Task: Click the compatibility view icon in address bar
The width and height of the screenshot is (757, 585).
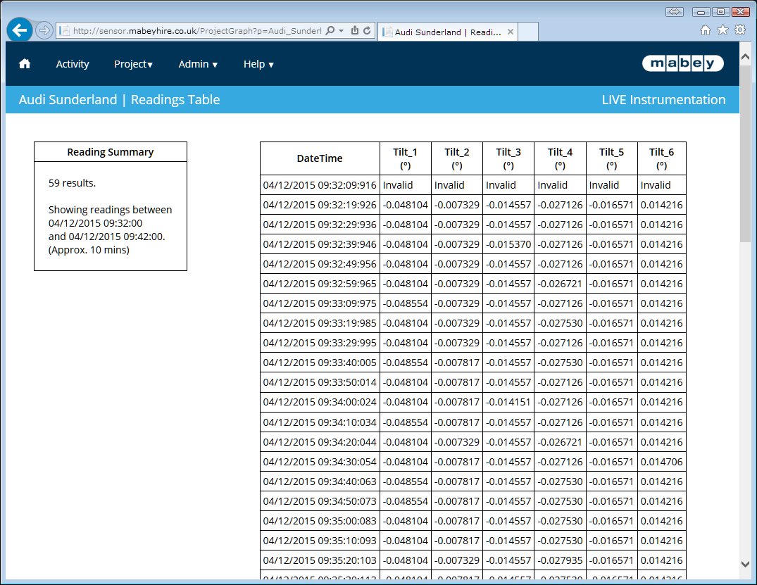Action: [355, 31]
